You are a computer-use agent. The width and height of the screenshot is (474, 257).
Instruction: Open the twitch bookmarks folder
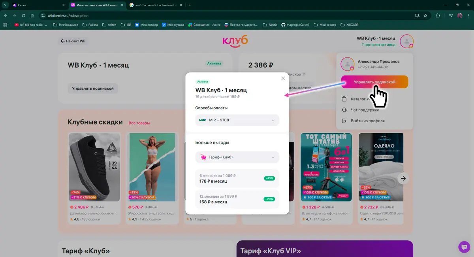(x=109, y=25)
